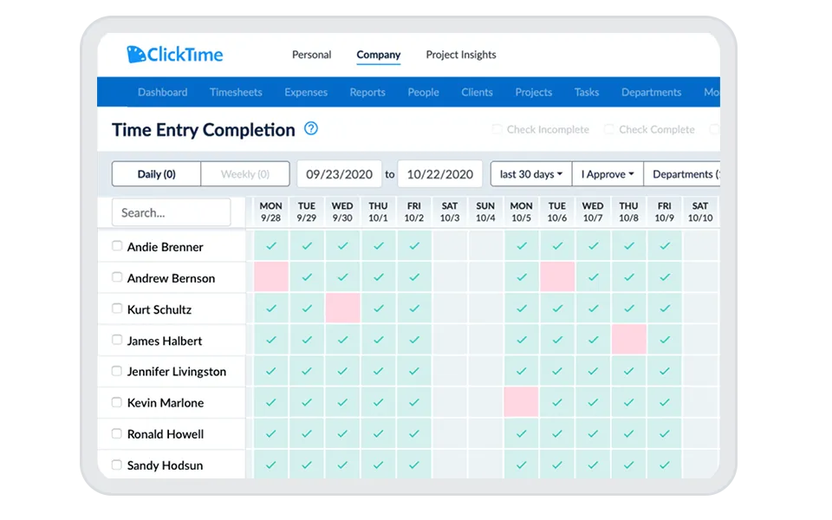Check the box next to Jennifer Livingston
832x520 pixels.
117,371
